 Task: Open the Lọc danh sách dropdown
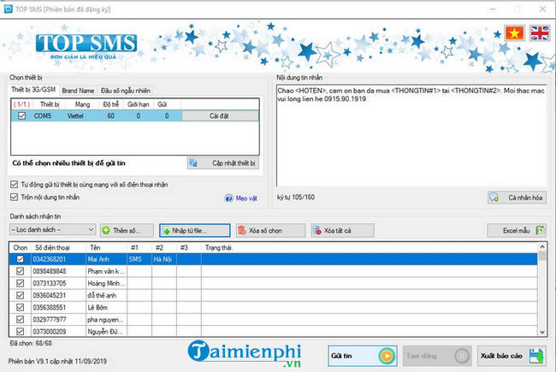click(x=52, y=230)
